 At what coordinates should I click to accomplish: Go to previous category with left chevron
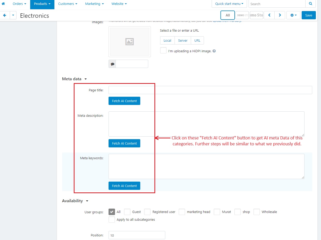[x=269, y=15]
